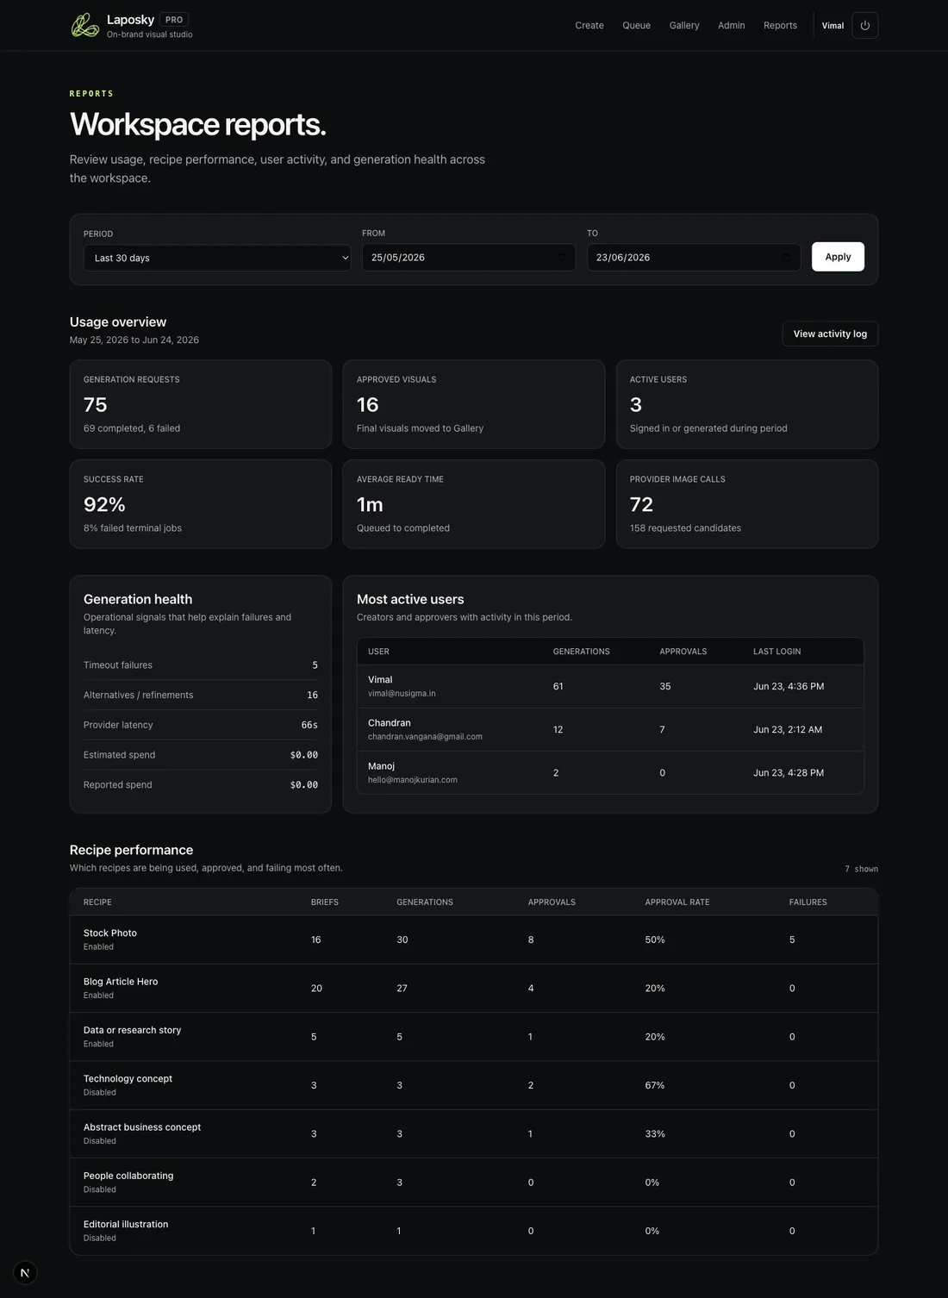Click the Success Rate 92% value
Viewport: 948px width, 1298px height.
click(x=104, y=504)
